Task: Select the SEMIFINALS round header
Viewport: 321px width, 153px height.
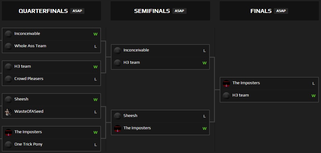Action: point(152,11)
